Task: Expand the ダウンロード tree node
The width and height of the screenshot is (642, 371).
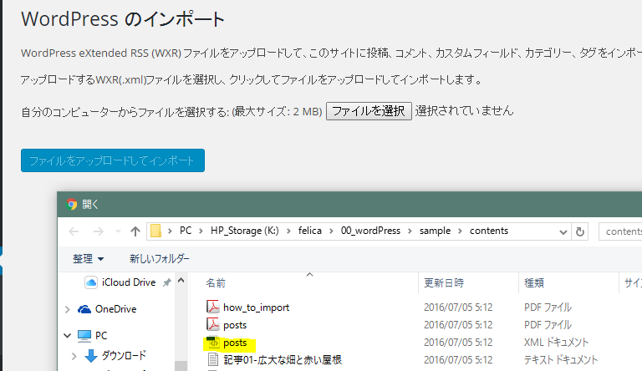Action: point(74,356)
